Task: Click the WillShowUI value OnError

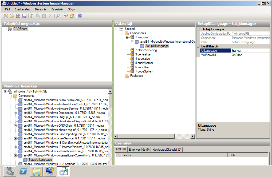Action: coord(250,55)
